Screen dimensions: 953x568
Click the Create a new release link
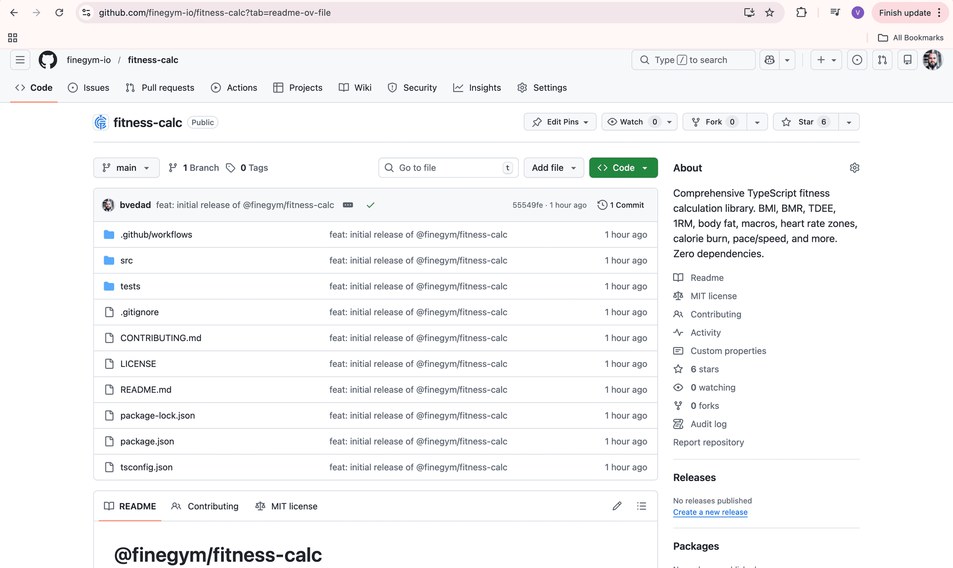click(710, 512)
